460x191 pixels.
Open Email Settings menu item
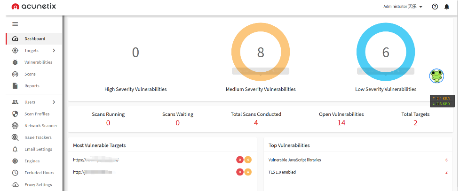click(x=34, y=149)
